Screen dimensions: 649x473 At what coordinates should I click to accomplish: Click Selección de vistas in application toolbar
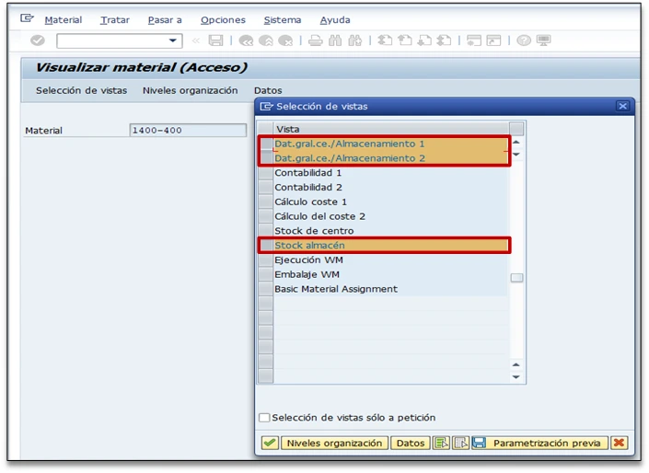point(82,90)
